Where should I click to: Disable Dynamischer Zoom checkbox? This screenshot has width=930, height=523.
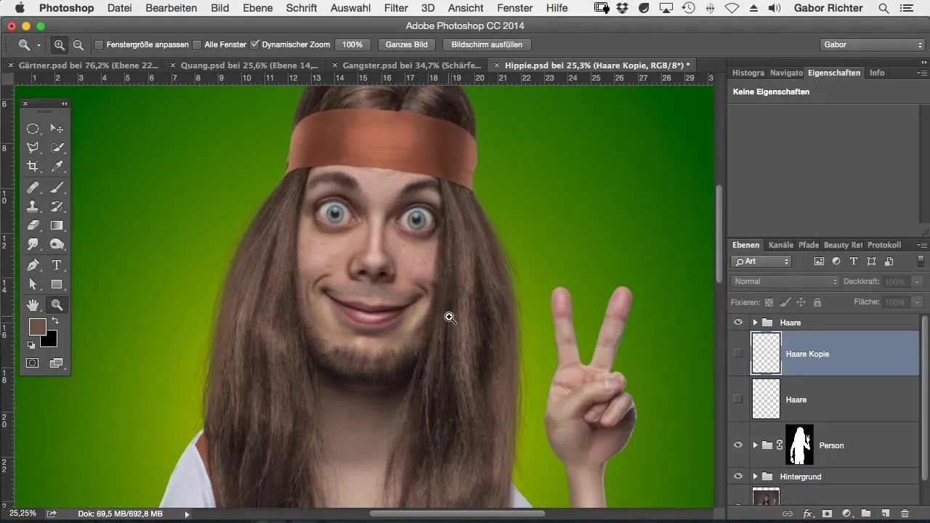(254, 45)
